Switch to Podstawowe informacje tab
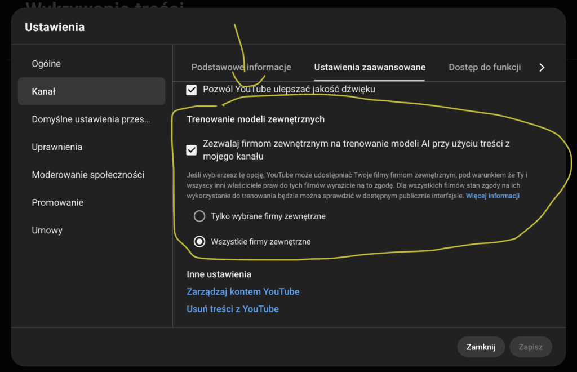The image size is (577, 372). point(241,67)
